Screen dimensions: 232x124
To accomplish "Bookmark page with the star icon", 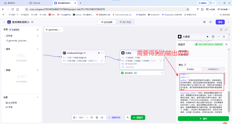I will (188, 9).
